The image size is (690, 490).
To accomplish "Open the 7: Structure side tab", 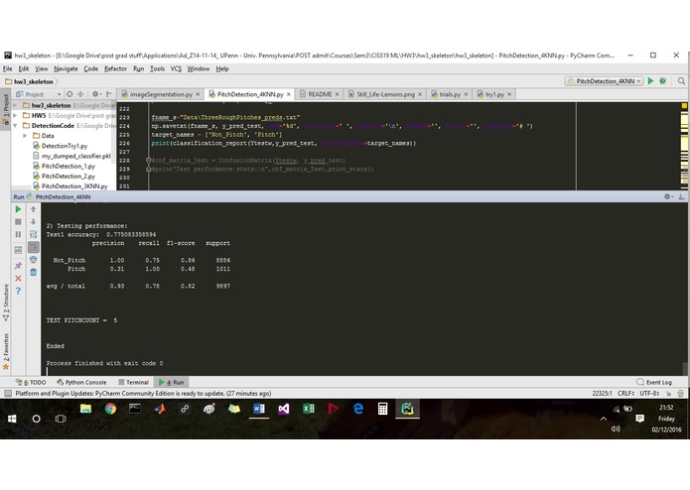I will (x=6, y=303).
